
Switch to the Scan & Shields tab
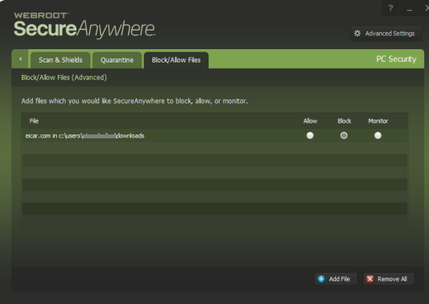60,60
